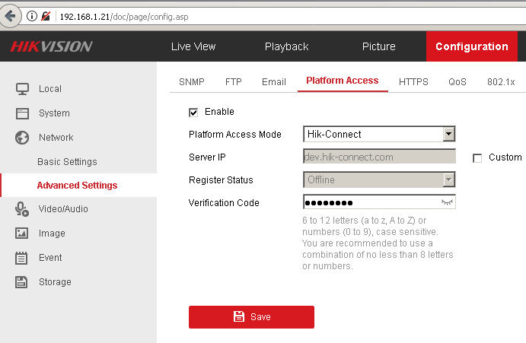
Task: Click the Event calendar icon
Action: click(22, 258)
